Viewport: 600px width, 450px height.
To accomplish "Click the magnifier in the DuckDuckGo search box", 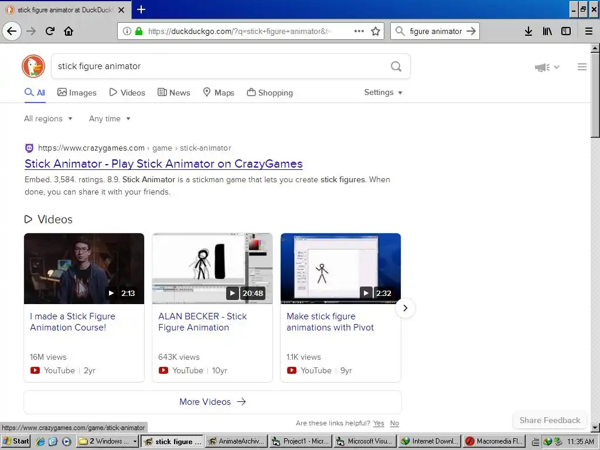I will [396, 66].
